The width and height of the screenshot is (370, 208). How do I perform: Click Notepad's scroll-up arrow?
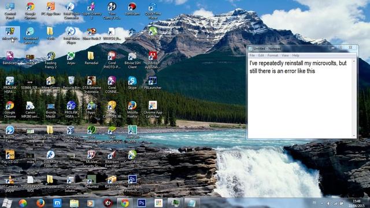click(354, 61)
